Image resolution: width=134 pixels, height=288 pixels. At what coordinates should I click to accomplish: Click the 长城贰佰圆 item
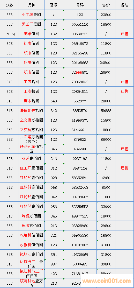coord(31,226)
